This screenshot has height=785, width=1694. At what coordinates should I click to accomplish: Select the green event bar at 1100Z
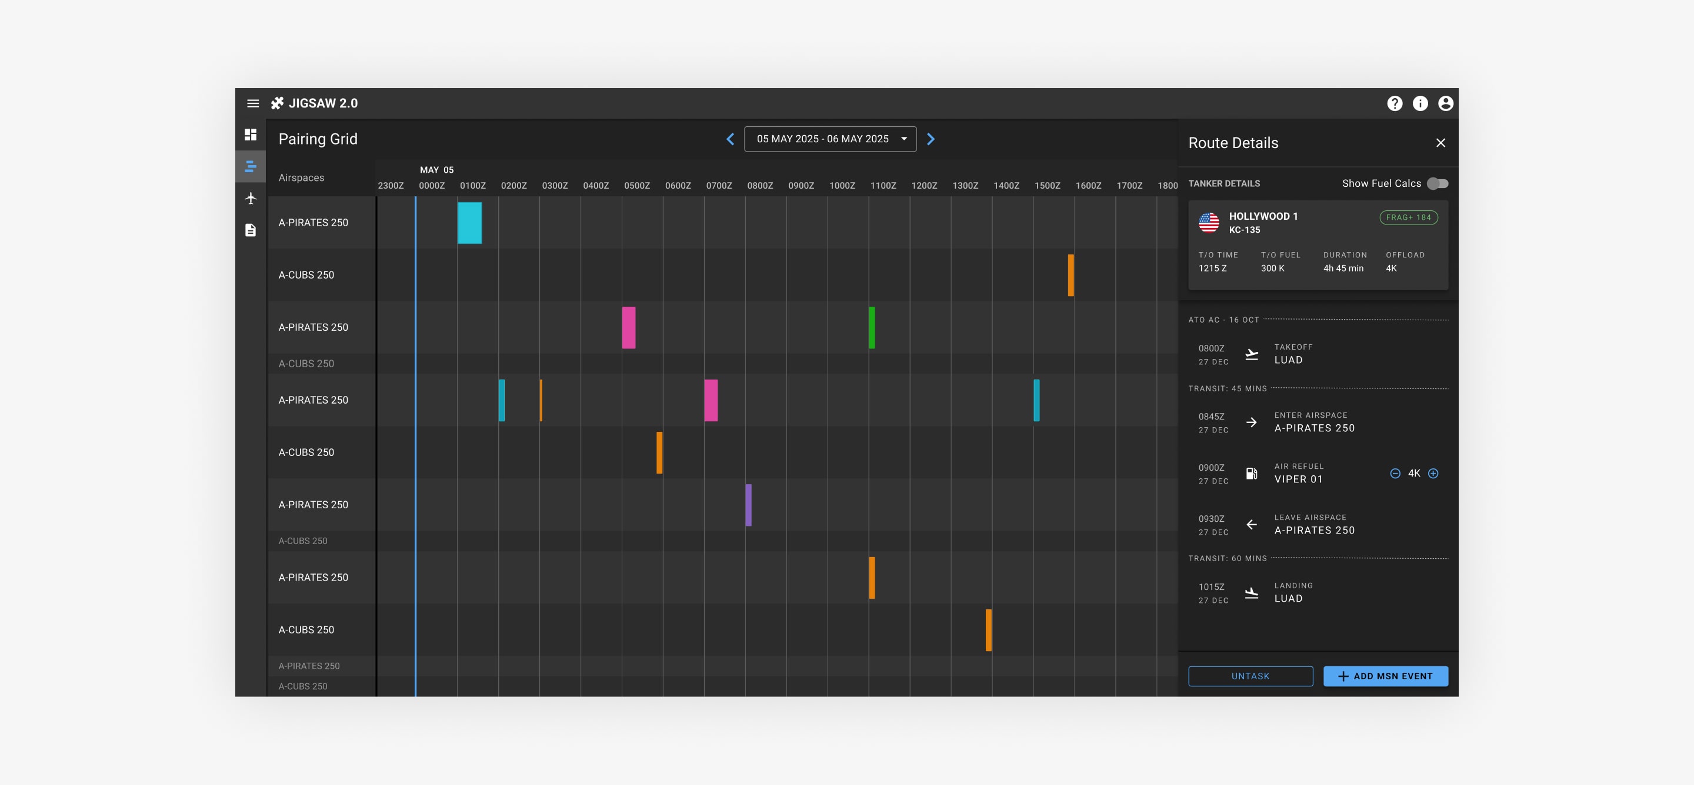(x=871, y=327)
